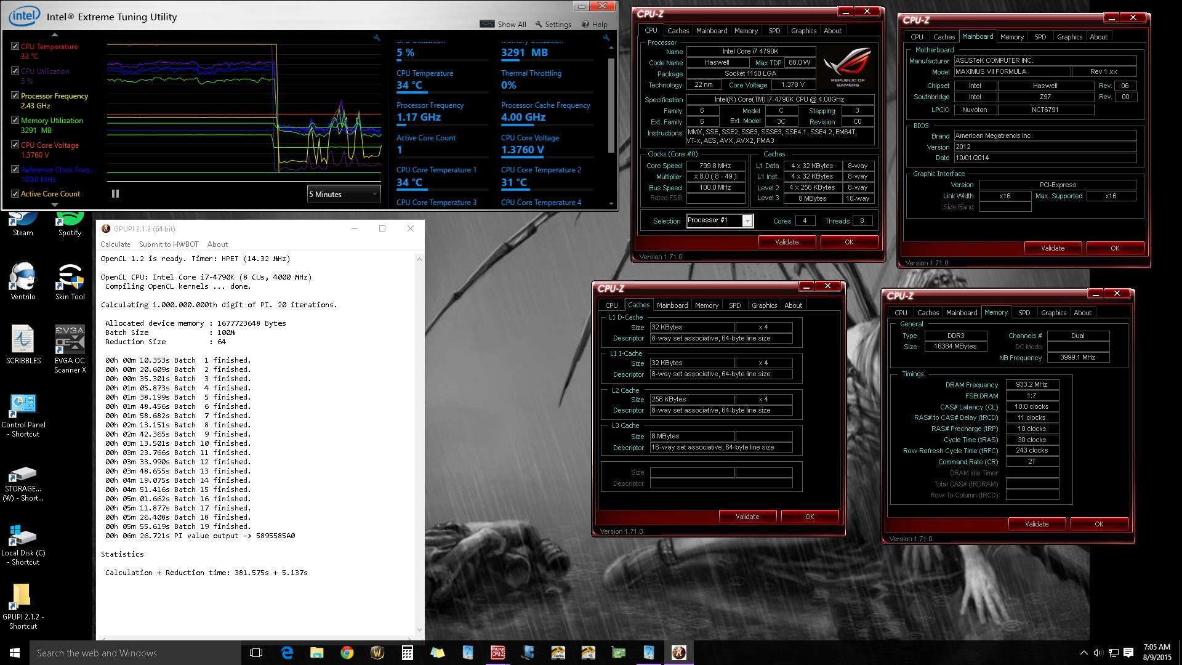Viewport: 1182px width, 665px height.
Task: Click GPUPI scrollbar down arrow
Action: (419, 629)
